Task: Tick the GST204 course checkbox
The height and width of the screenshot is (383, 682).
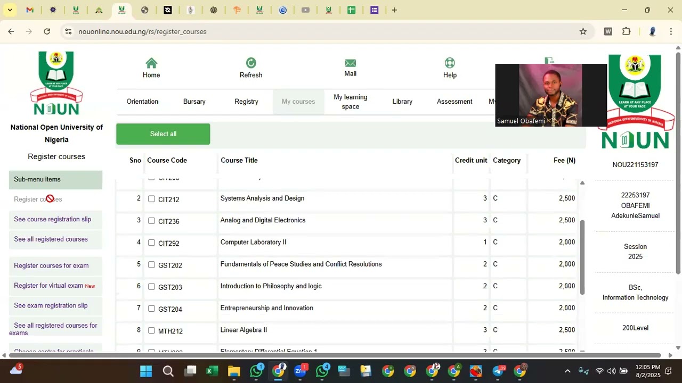Action: (151, 309)
